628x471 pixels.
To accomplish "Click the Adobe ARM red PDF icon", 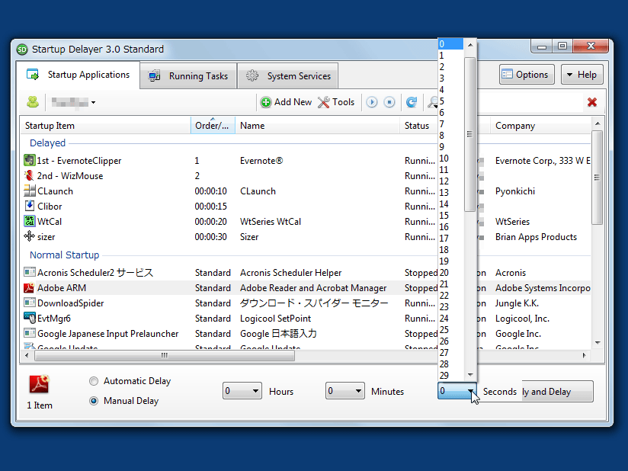I will pyautogui.click(x=29, y=287).
